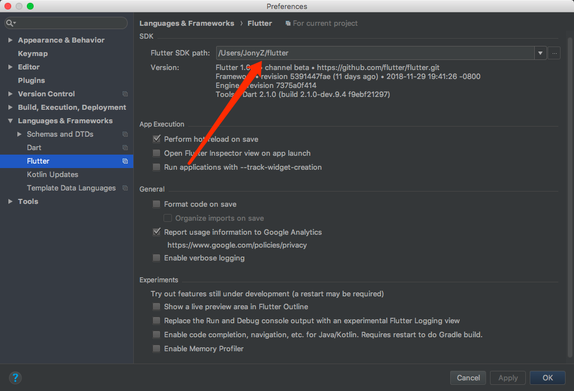Click Languages & Frameworks breadcrumb
The width and height of the screenshot is (574, 391).
tap(186, 24)
